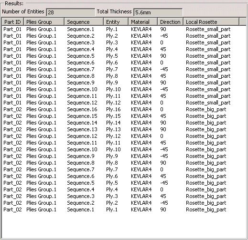Select the Part_02 Sequence.1 last row

124,209
